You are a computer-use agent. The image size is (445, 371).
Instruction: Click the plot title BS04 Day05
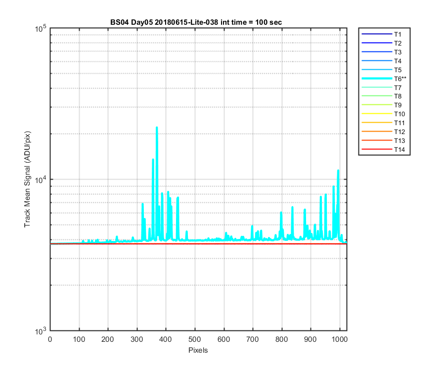(x=196, y=22)
